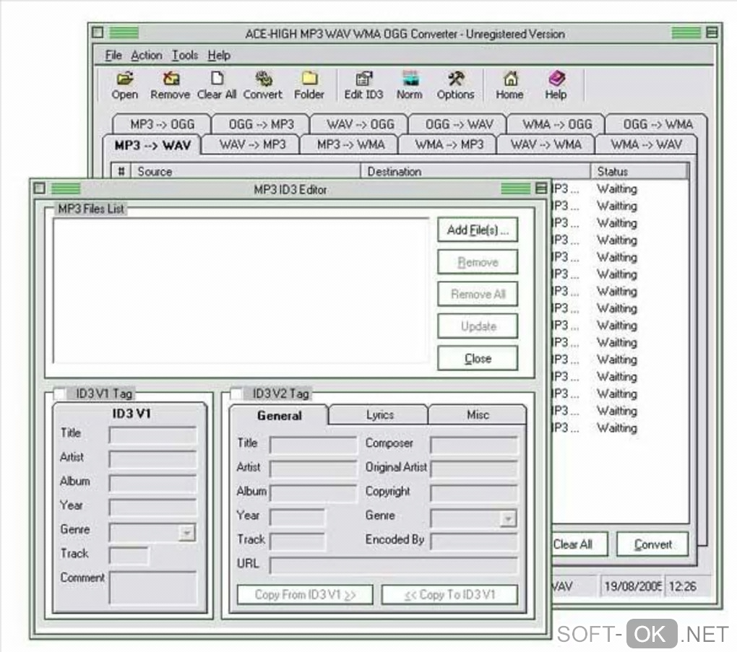Click the ID3 V2 Composer field

click(x=474, y=445)
